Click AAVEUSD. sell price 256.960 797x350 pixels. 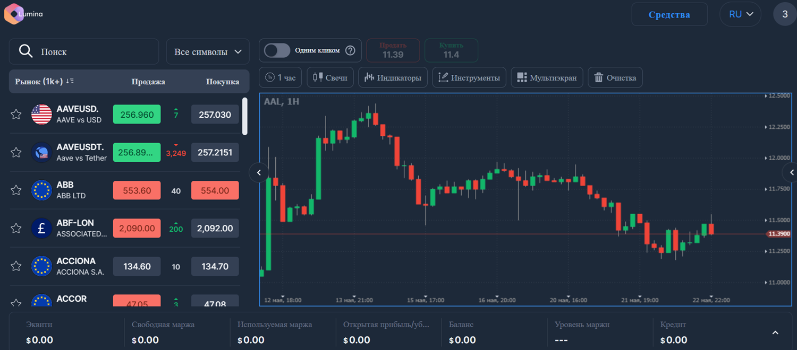(137, 115)
